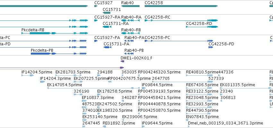Select transcript Pkcdelta-RB

click(x=33, y=30)
